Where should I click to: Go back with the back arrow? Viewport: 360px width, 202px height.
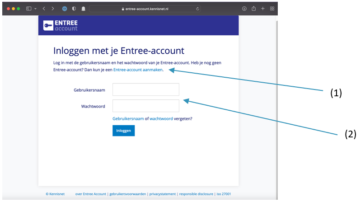tap(44, 9)
